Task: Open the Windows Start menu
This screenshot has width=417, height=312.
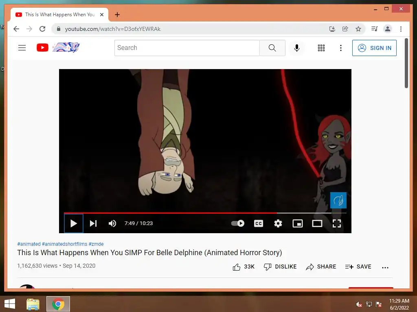Action: [x=10, y=304]
